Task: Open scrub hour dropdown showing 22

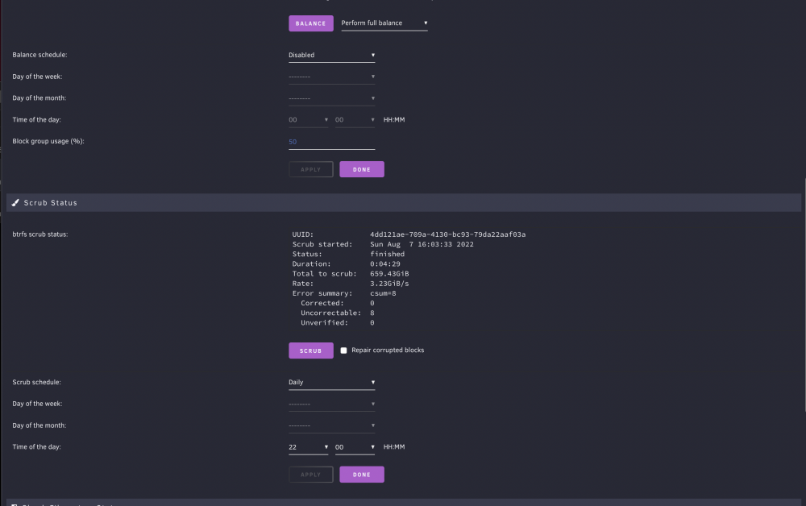Action: tap(308, 447)
